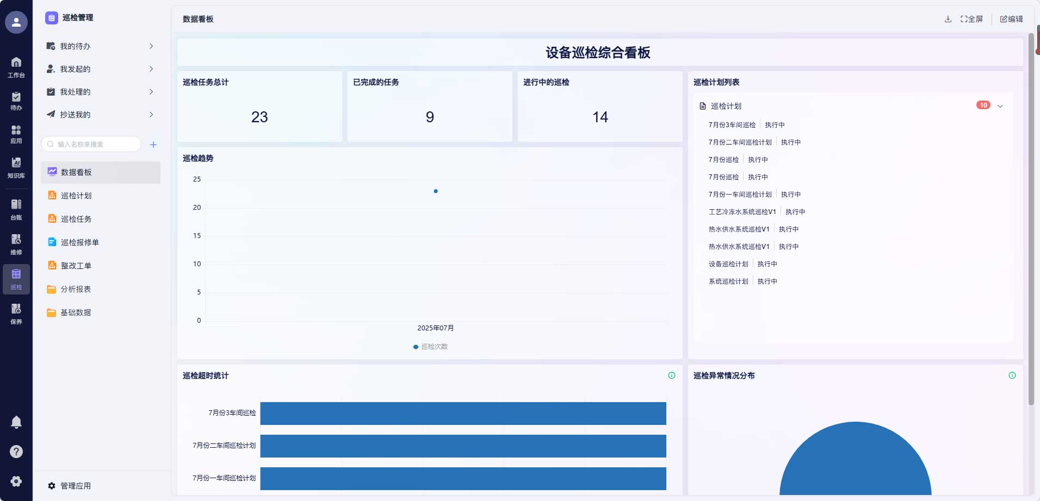Expand the 我发起的 section
The height and width of the screenshot is (501, 1040).
coord(151,69)
